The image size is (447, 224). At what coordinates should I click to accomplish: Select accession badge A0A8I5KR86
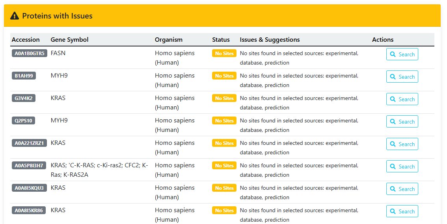[x=28, y=211]
